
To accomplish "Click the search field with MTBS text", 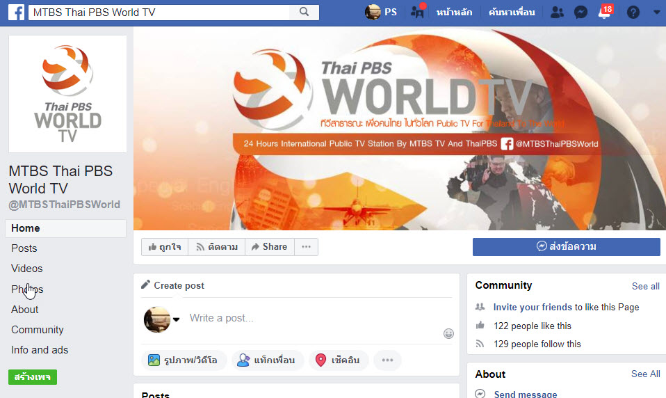I will 159,13.
